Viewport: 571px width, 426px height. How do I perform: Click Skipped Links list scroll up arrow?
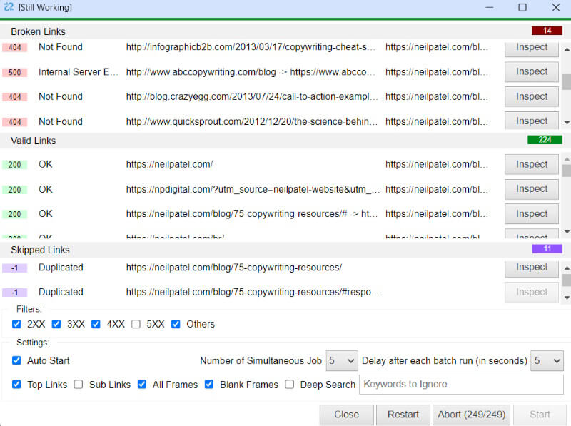coord(567,268)
